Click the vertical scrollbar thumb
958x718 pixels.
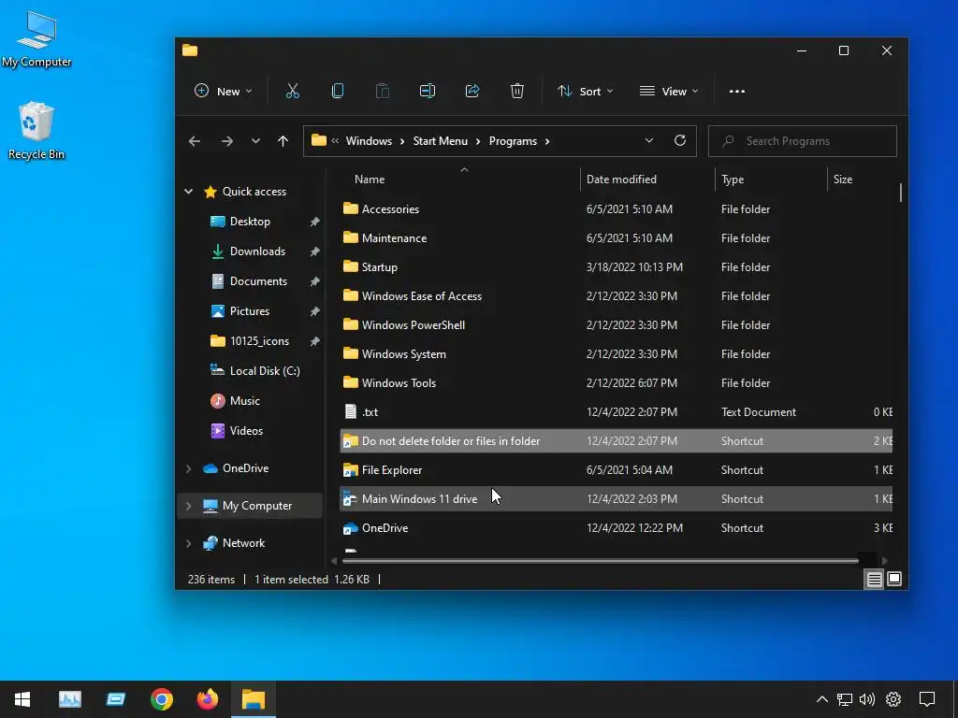tap(901, 192)
